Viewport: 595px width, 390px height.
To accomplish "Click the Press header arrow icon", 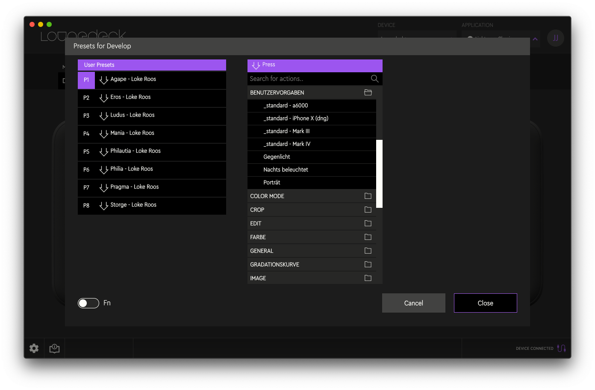I will 256,65.
